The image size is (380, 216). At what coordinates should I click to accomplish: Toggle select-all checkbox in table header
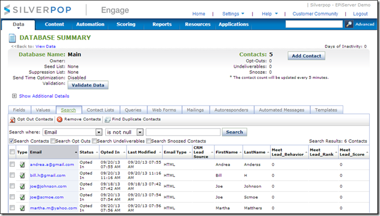pos(12,152)
